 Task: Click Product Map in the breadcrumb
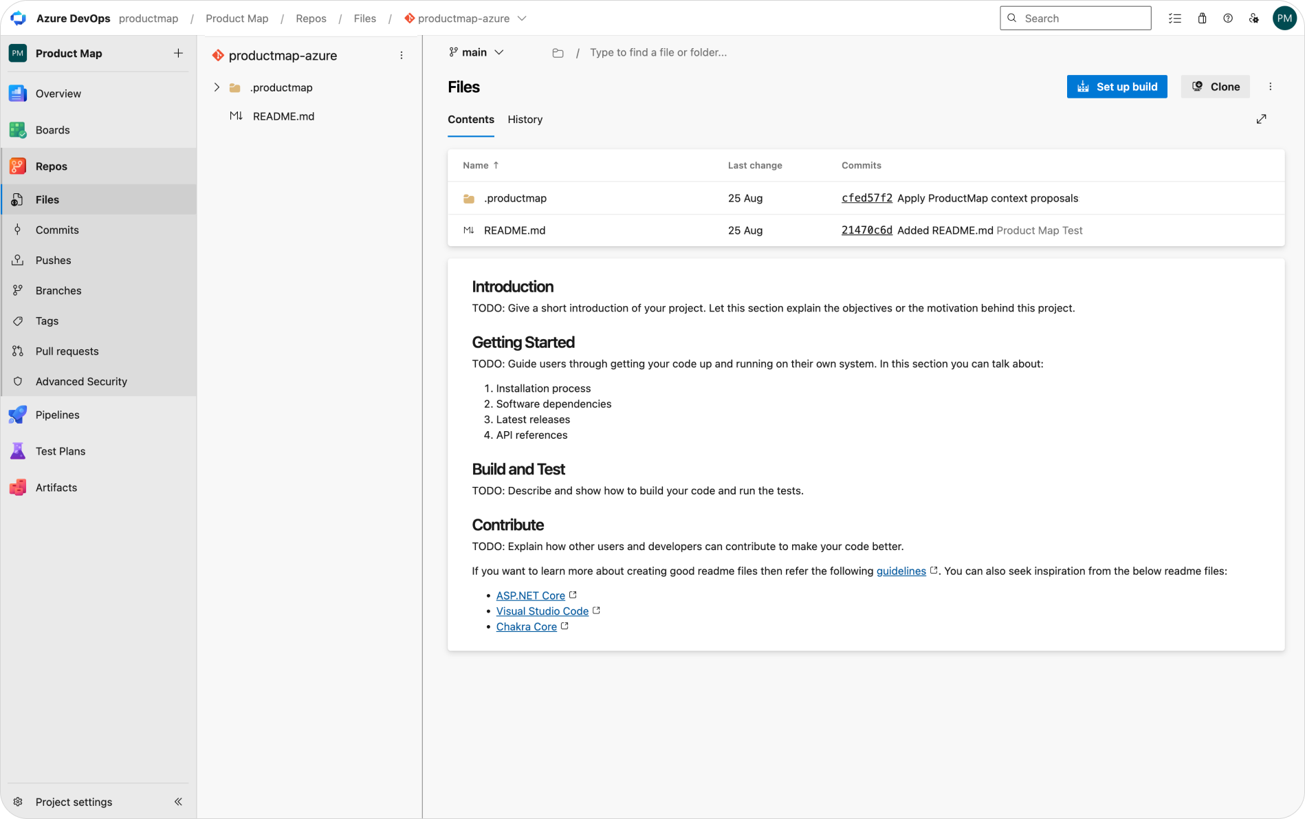pos(237,19)
